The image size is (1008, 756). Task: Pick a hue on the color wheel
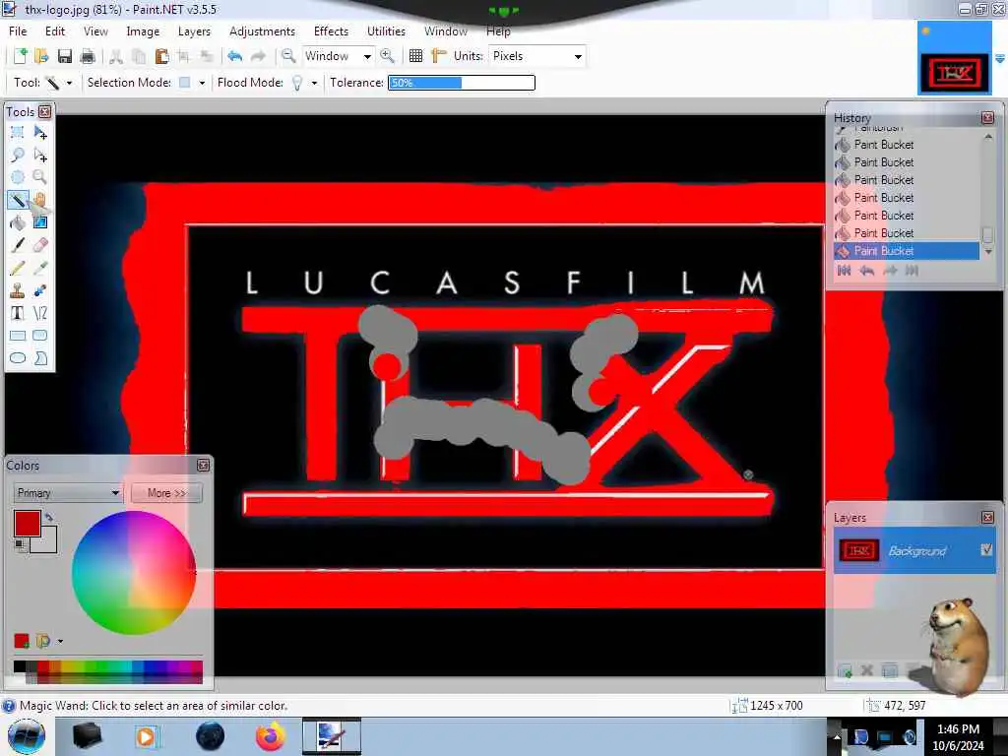coord(134,572)
